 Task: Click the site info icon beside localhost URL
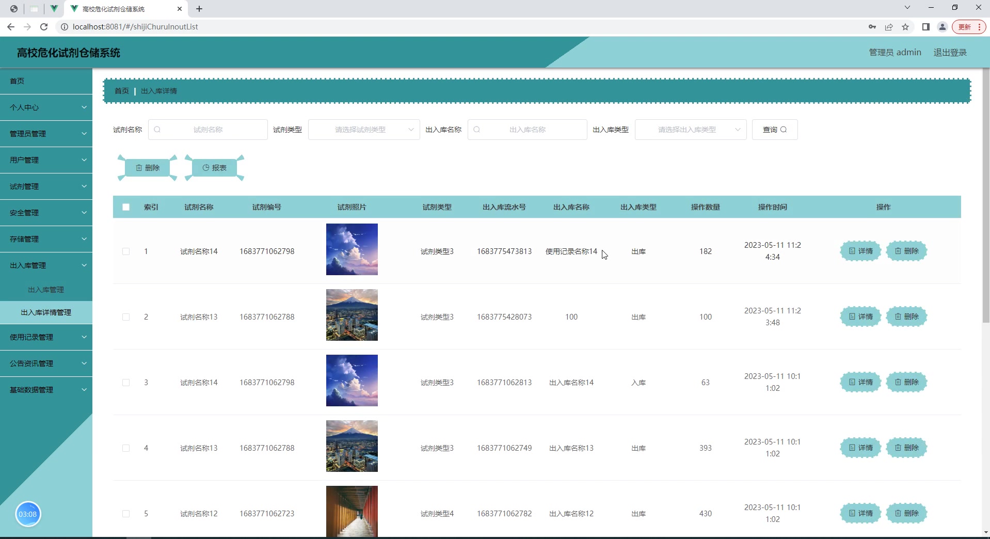pyautogui.click(x=65, y=27)
